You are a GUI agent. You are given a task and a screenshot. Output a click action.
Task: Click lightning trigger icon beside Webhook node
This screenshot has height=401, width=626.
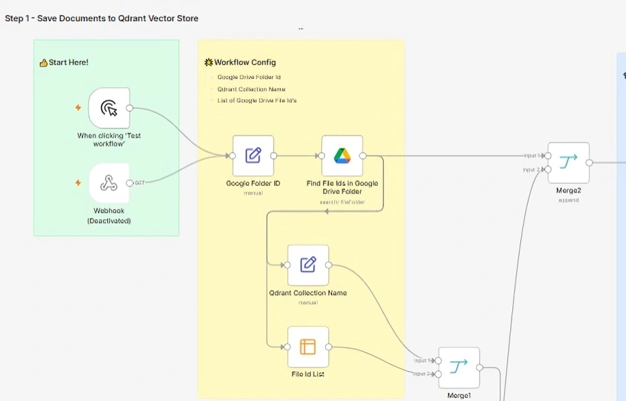[x=78, y=182]
